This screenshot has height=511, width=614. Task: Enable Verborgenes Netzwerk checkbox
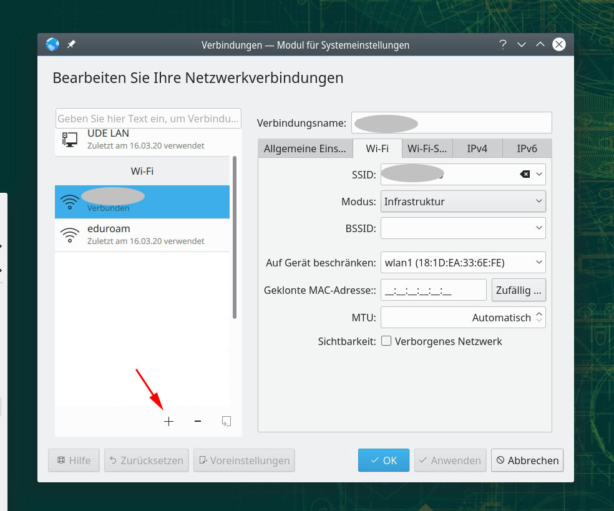pos(386,341)
